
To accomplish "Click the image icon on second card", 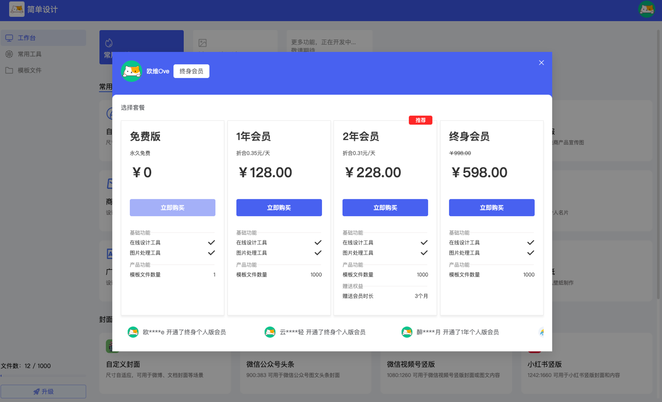I will [x=203, y=43].
